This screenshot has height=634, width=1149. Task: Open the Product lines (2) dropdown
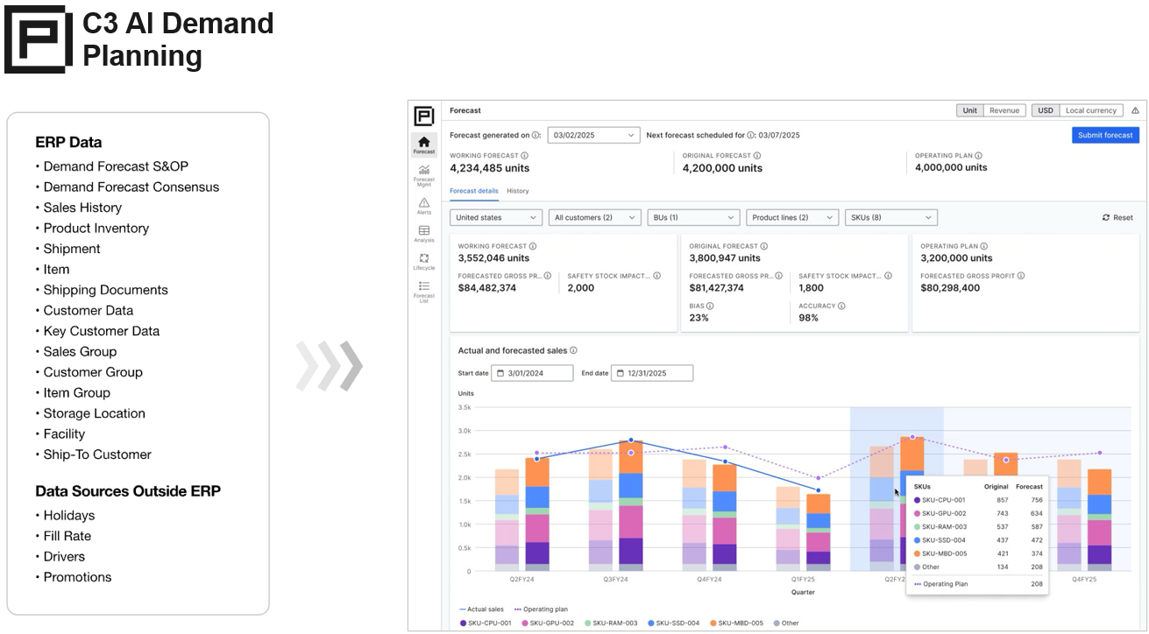pyautogui.click(x=792, y=217)
